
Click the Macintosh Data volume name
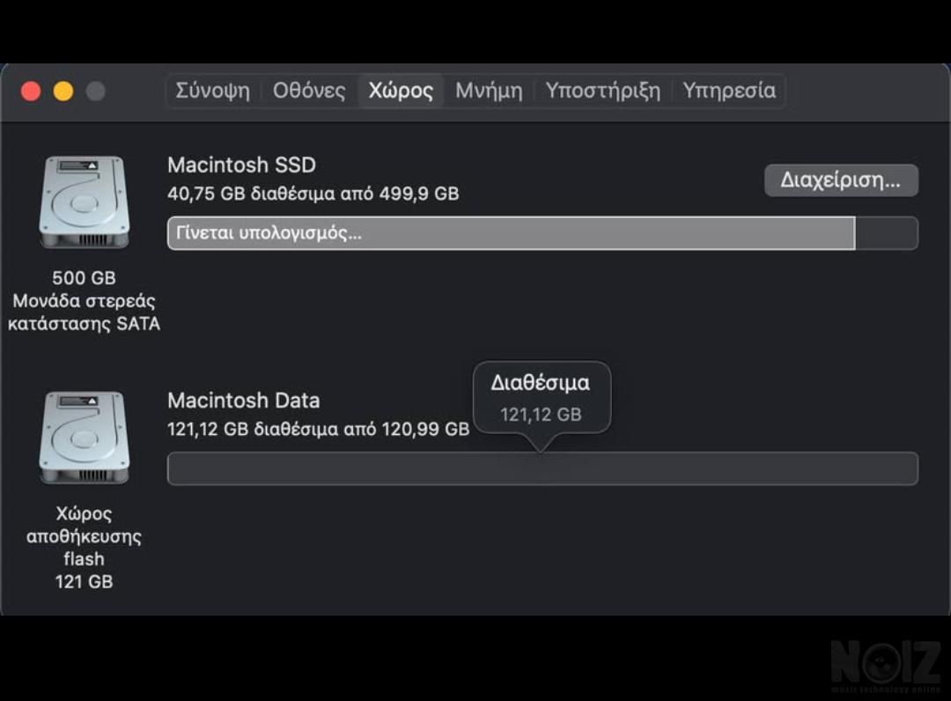[243, 401]
